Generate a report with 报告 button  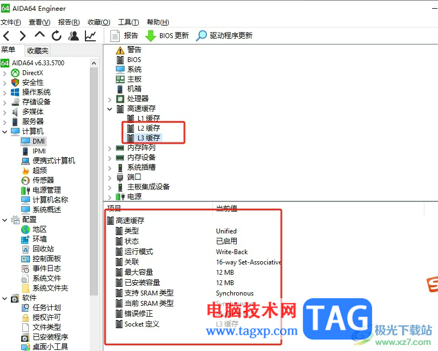124,36
